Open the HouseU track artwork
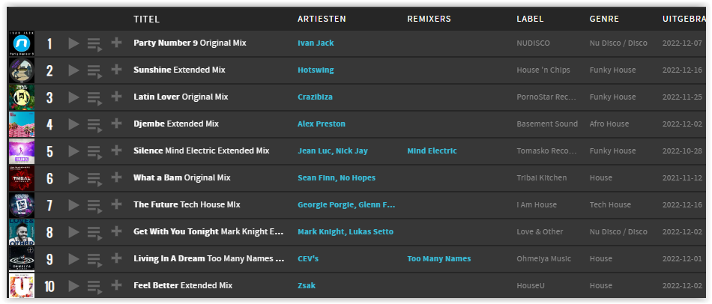 click(x=21, y=285)
